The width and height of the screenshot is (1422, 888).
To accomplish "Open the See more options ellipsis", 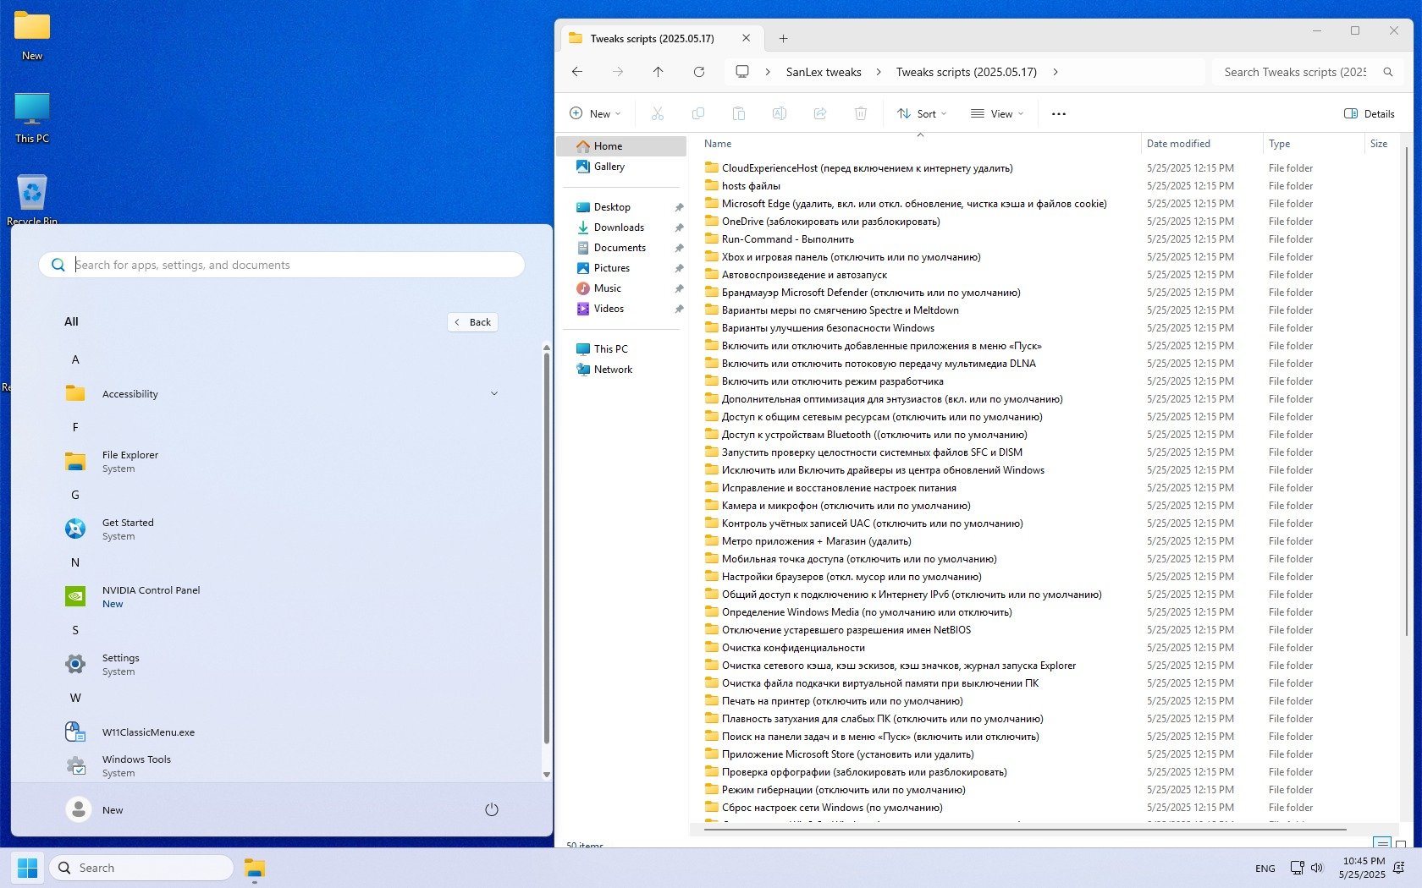I will coord(1058,113).
